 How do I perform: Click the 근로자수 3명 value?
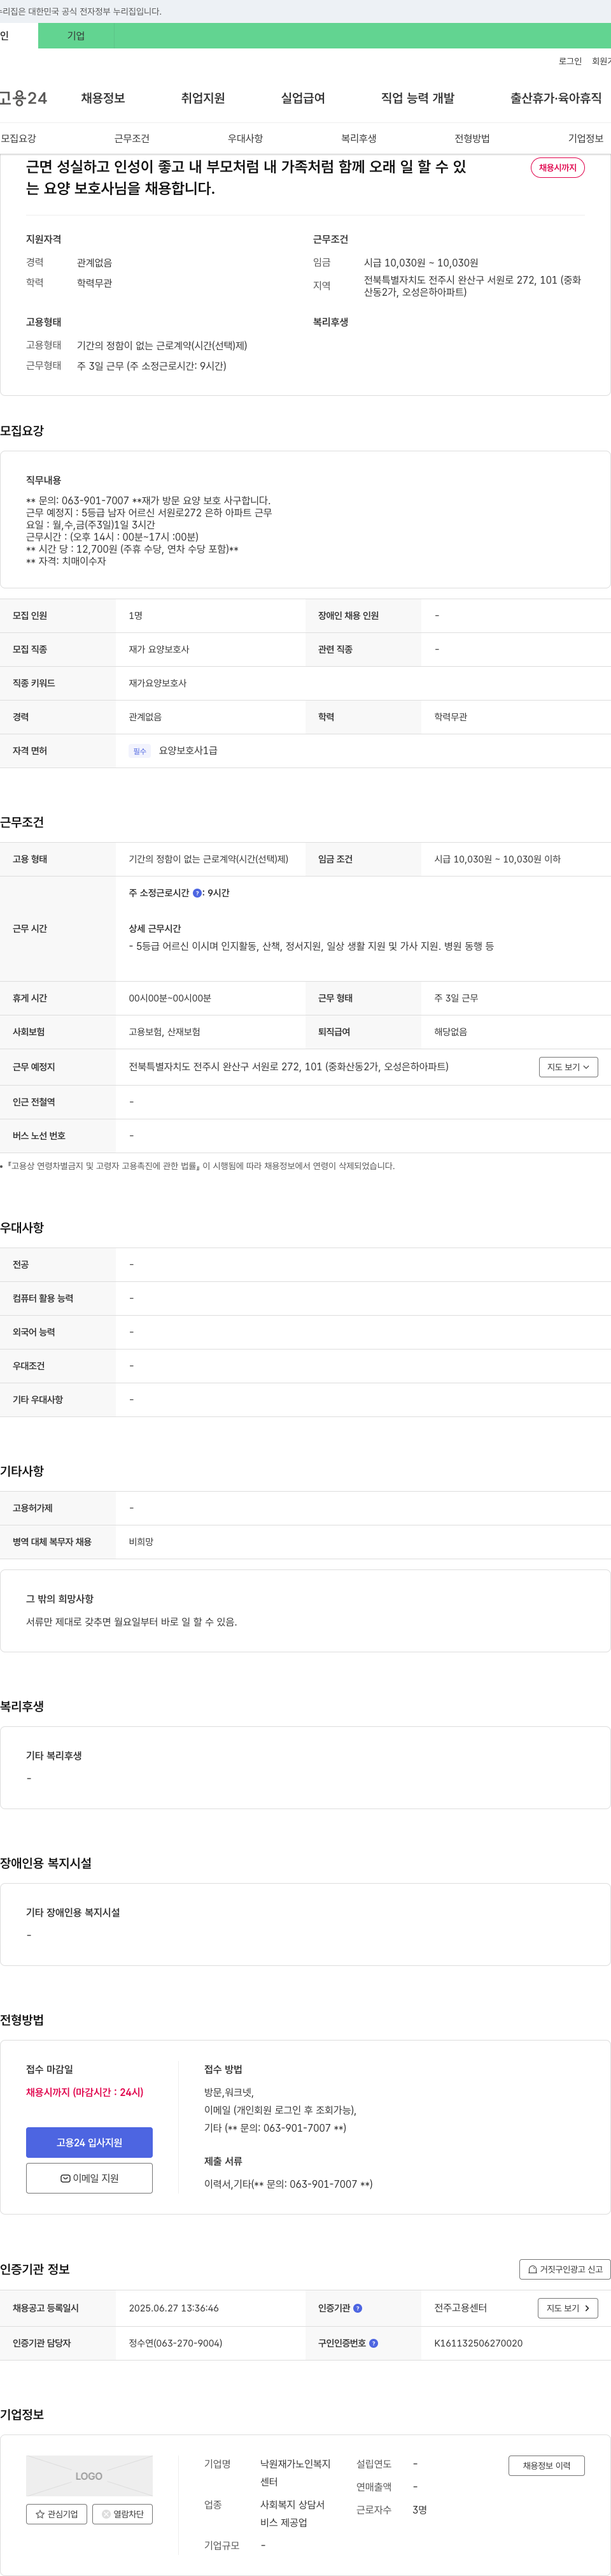click(419, 2510)
